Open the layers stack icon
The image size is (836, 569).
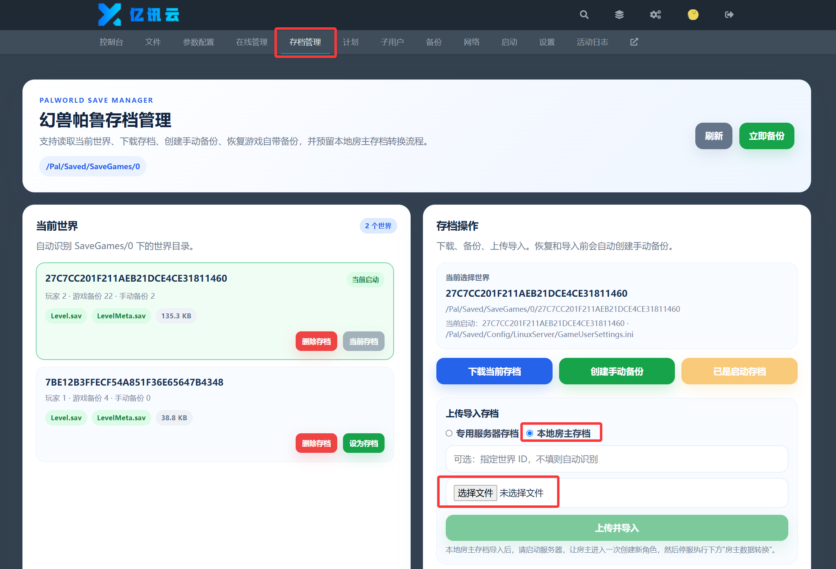pos(619,15)
